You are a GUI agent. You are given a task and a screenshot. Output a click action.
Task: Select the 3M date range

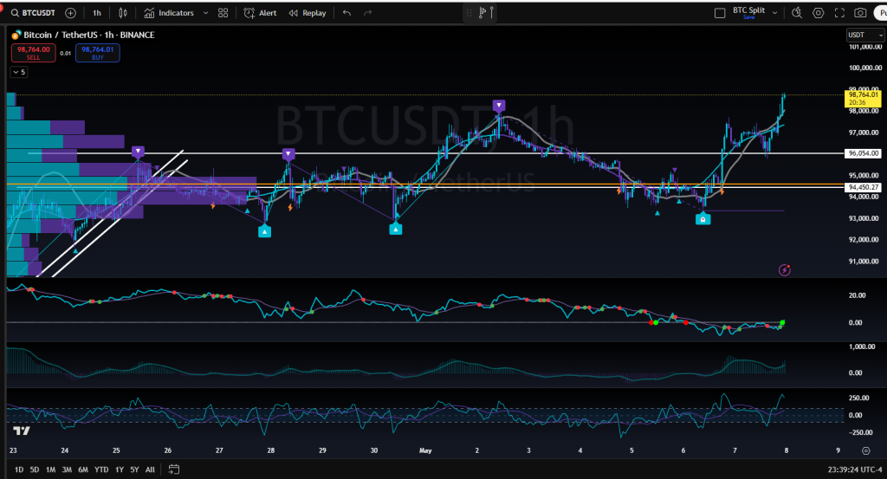point(67,469)
